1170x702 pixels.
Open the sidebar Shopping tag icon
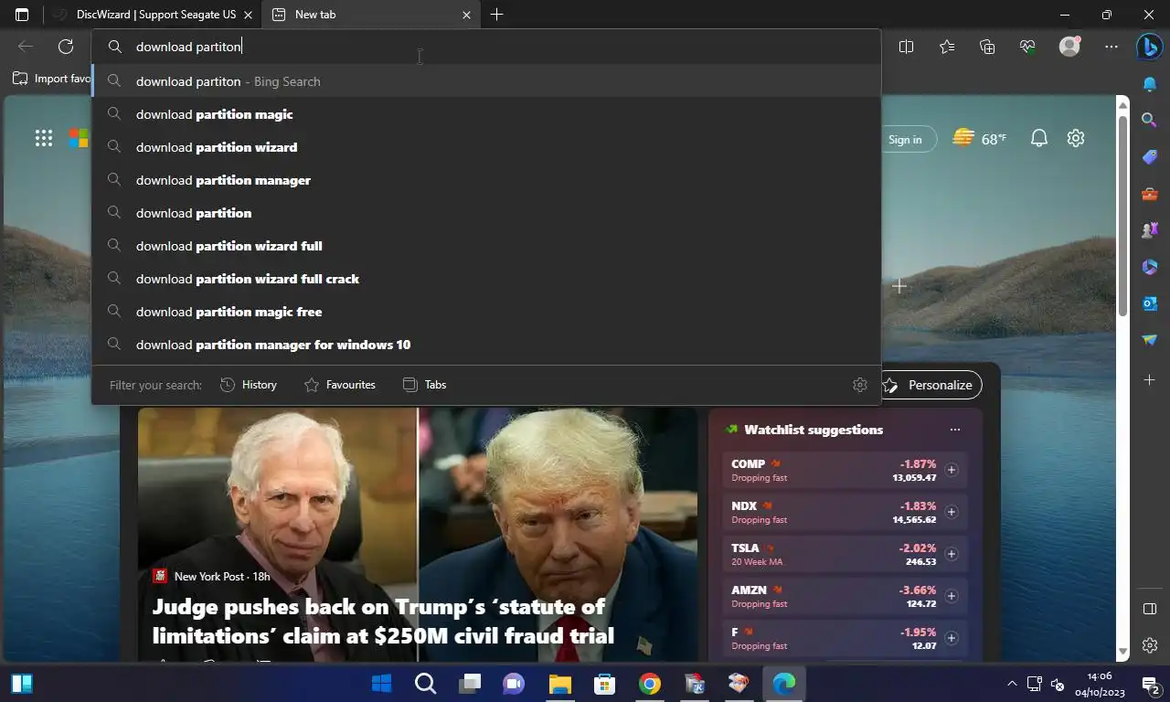click(x=1150, y=157)
